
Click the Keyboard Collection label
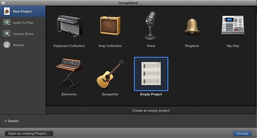pyautogui.click(x=69, y=46)
